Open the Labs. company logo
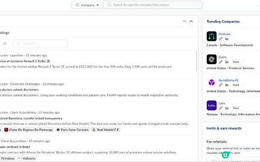Image resolution: width=260 pixels, height=162 pixels. pyautogui.click(x=211, y=105)
